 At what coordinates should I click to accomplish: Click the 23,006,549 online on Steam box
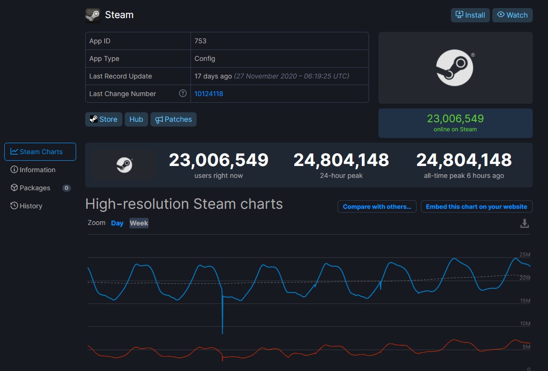click(x=455, y=123)
